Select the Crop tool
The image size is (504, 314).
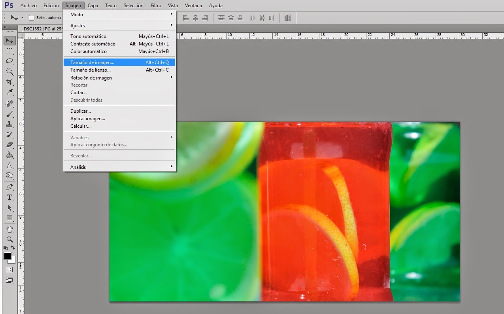(9, 82)
